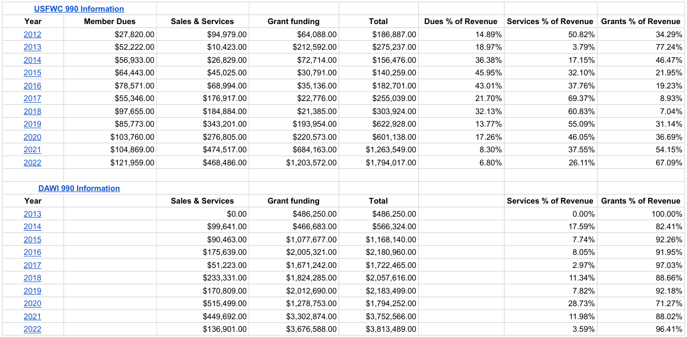
Task: Open the DAWI 2018 year link
Action: point(32,278)
